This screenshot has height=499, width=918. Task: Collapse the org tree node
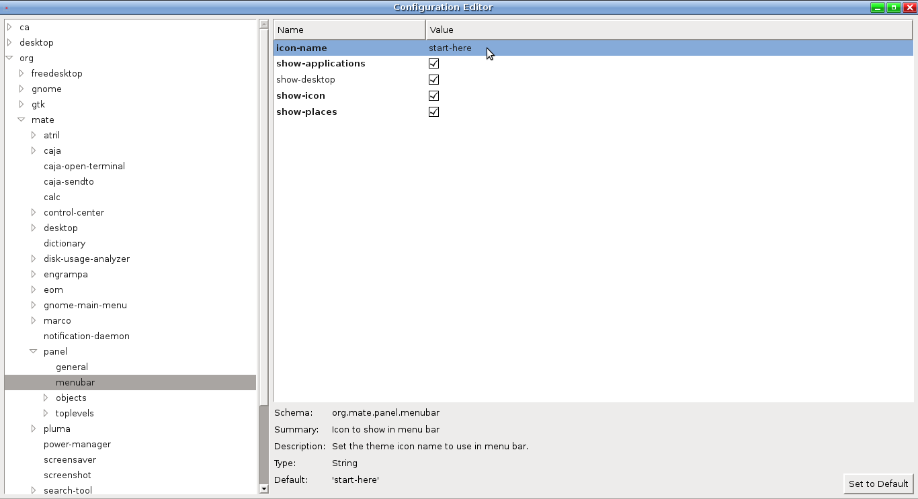(9, 58)
